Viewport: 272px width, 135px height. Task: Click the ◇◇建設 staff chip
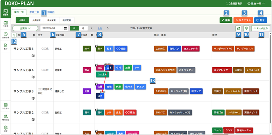(121, 49)
